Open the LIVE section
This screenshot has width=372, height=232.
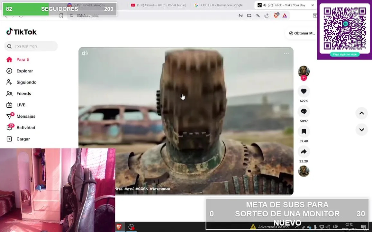point(16,105)
